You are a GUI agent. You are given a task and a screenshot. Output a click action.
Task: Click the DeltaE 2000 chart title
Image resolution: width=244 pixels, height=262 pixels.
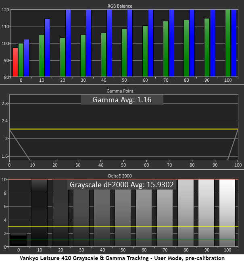coord(121,175)
